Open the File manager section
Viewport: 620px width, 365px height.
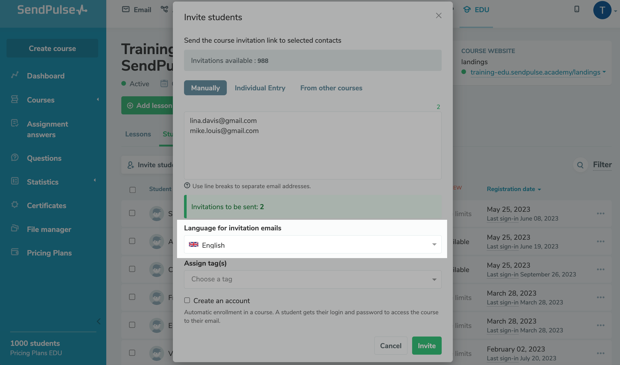(x=49, y=229)
